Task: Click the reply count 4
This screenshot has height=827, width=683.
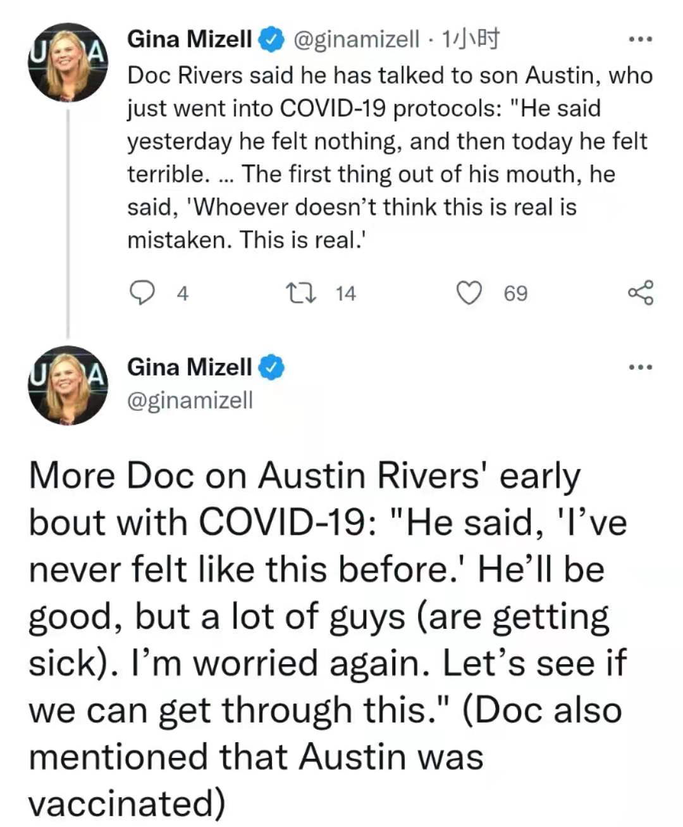Action: [182, 294]
